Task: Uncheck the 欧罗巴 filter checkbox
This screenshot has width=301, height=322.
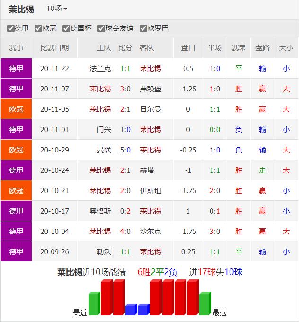Action: click(143, 28)
